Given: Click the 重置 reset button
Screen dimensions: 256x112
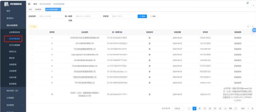Looking at the screenshot, I should click(153, 16).
